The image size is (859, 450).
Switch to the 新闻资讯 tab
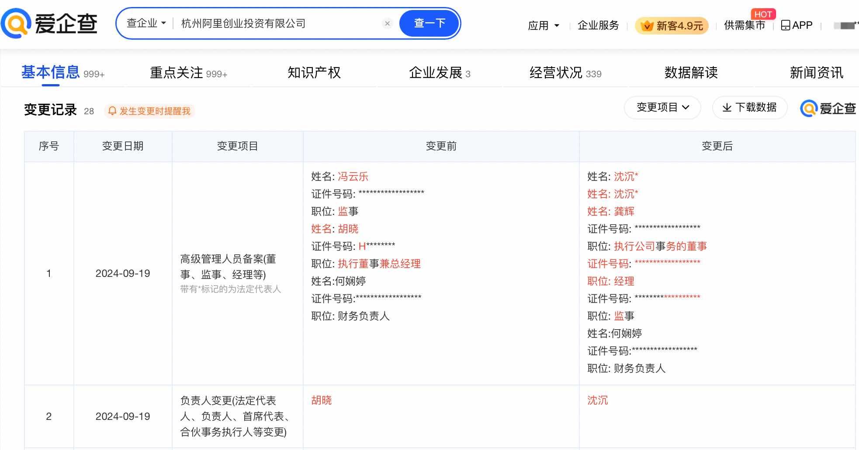816,72
